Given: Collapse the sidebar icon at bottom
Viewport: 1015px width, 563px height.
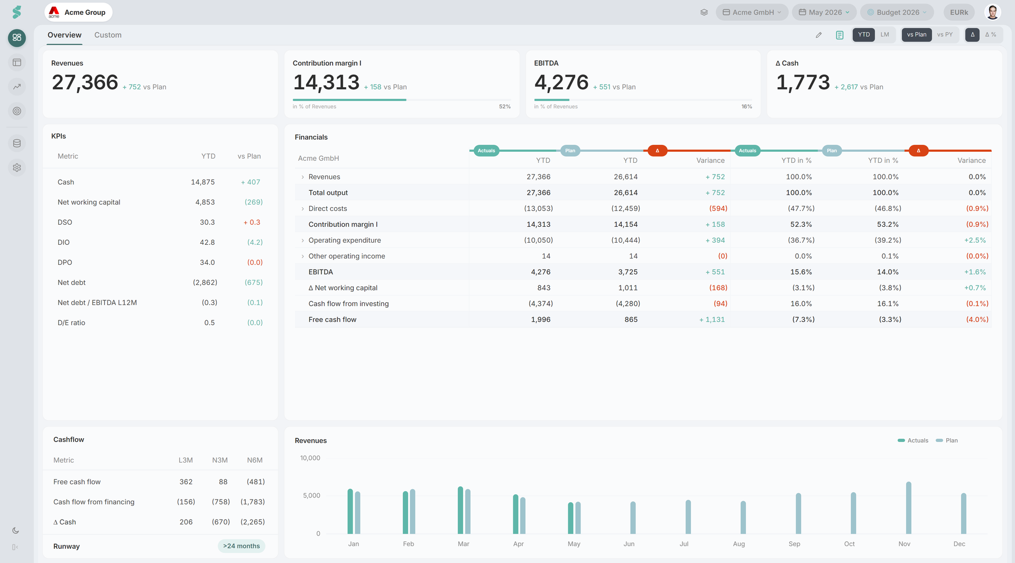Looking at the screenshot, I should [15, 547].
